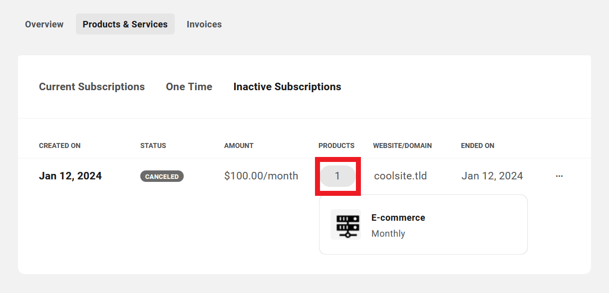Open the three-dot actions menu for coolsite.tld
Viewport: 609px width, 293px height.
point(559,176)
